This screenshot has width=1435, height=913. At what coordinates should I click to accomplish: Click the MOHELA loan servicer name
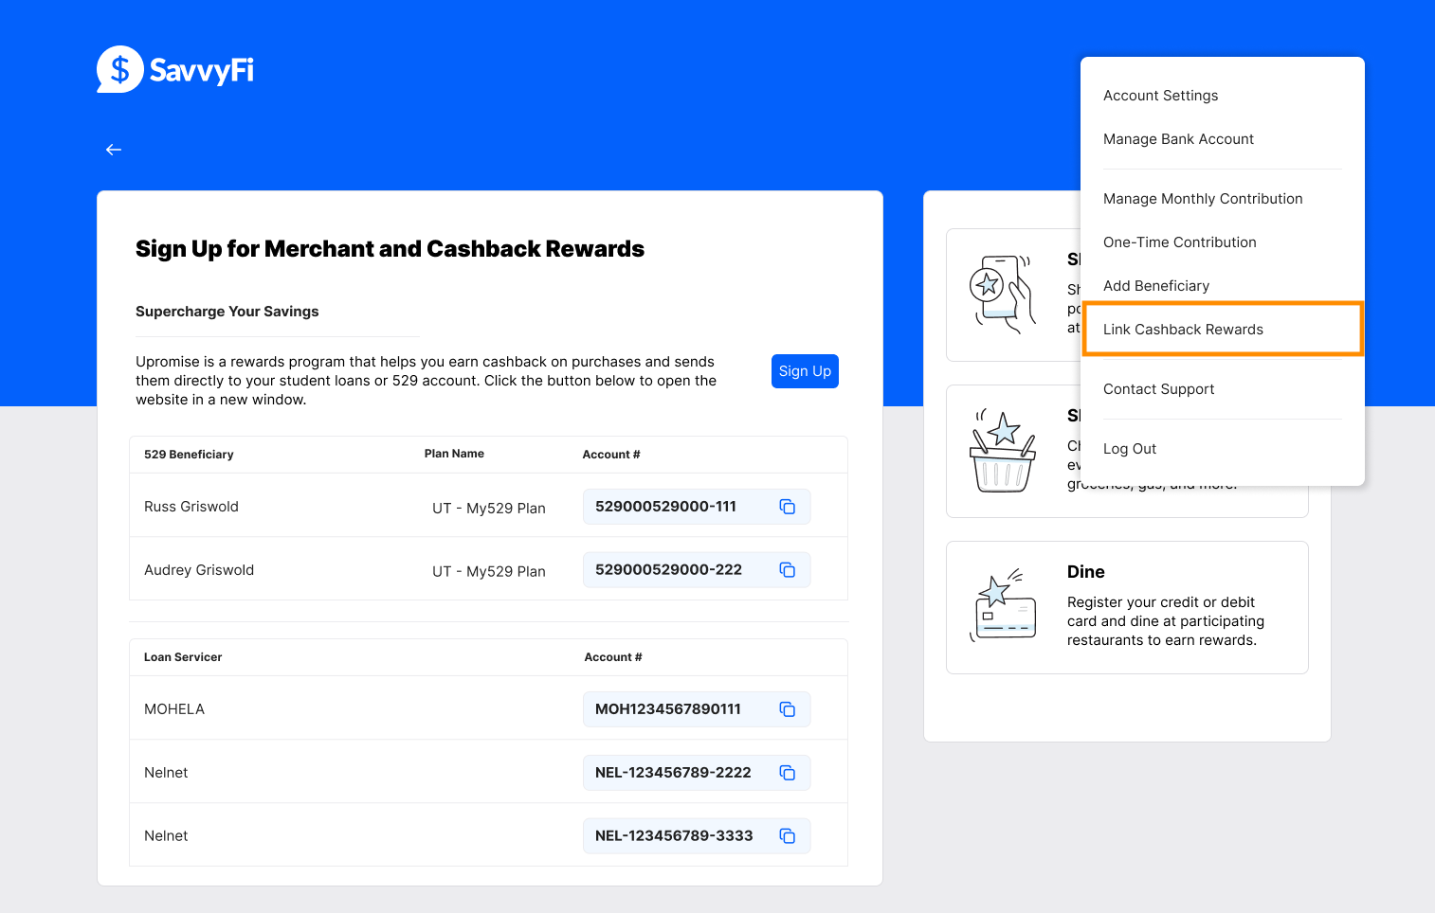[x=174, y=709]
